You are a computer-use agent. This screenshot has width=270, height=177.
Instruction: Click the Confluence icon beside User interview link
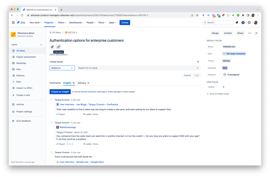(x=58, y=104)
